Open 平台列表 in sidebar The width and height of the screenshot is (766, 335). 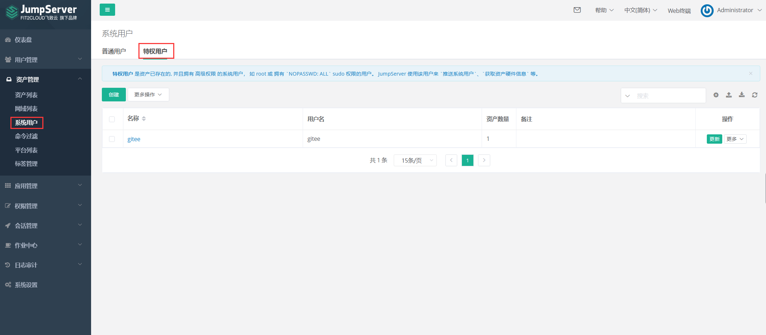pos(26,150)
